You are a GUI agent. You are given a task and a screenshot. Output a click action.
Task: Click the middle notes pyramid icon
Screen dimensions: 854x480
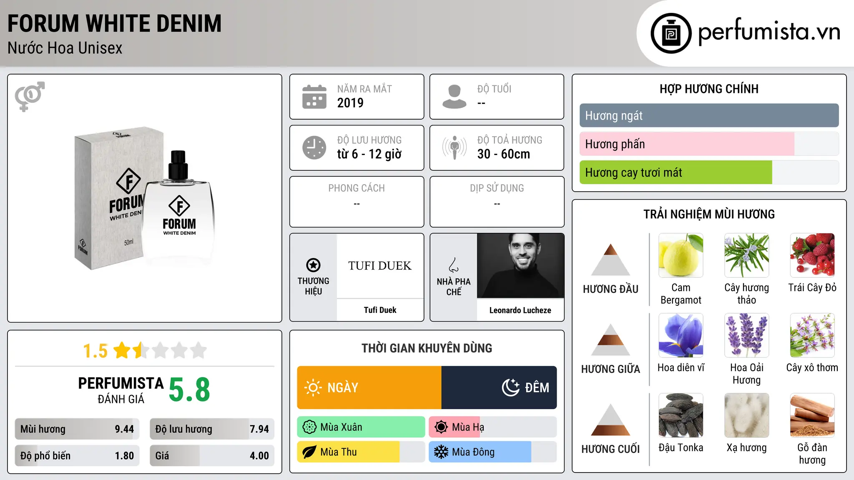point(610,340)
